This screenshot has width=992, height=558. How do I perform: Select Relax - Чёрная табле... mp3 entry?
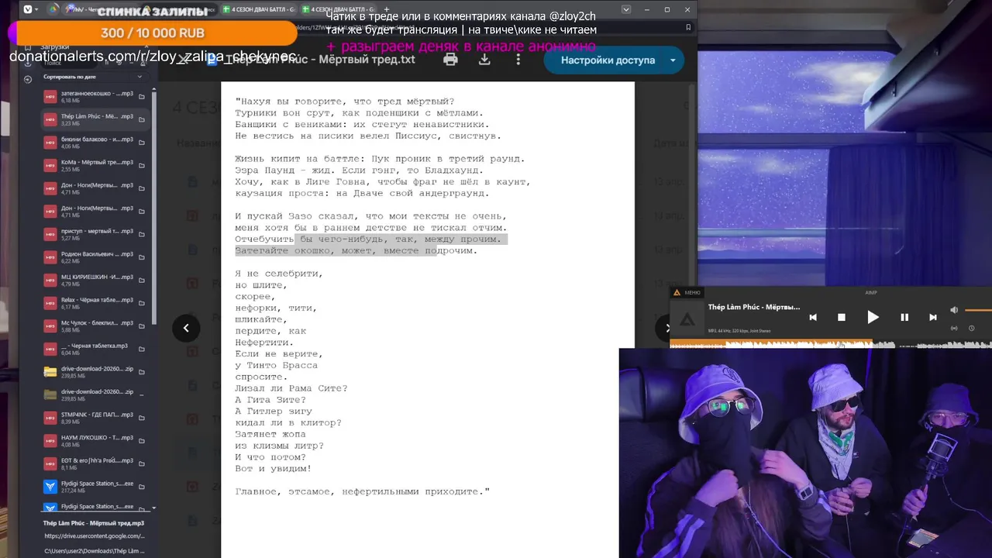(95, 303)
